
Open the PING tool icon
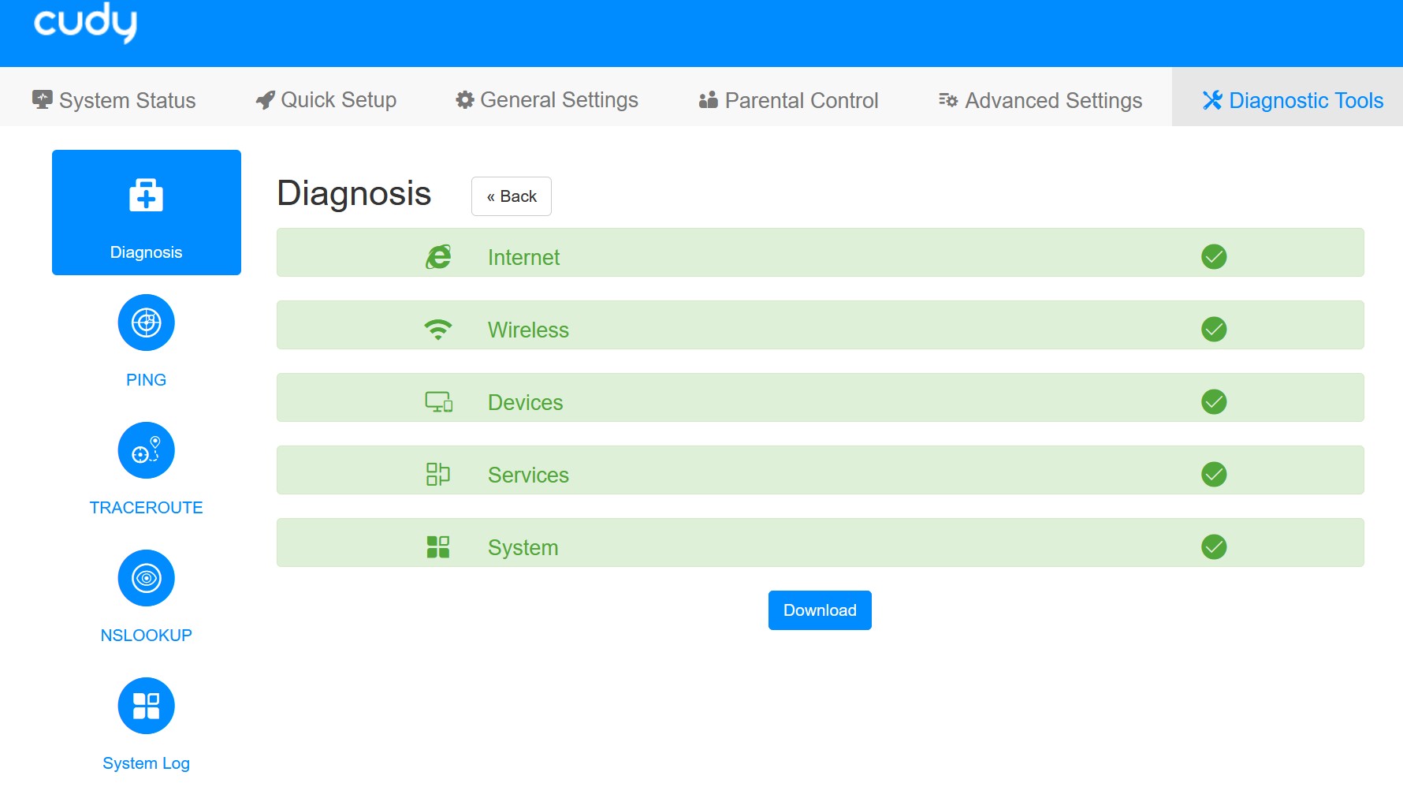(x=146, y=323)
